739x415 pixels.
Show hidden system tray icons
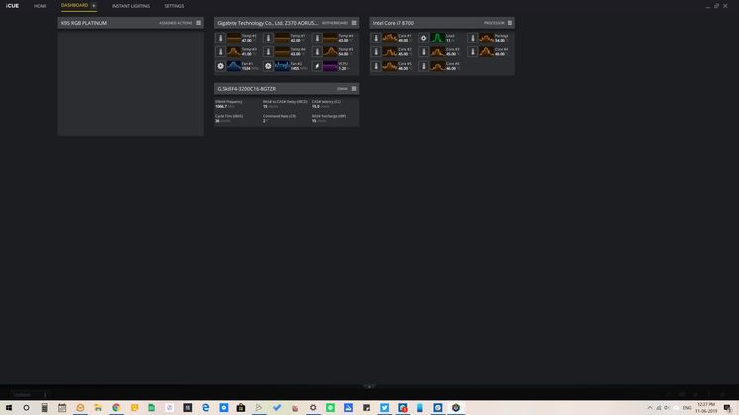pos(649,408)
